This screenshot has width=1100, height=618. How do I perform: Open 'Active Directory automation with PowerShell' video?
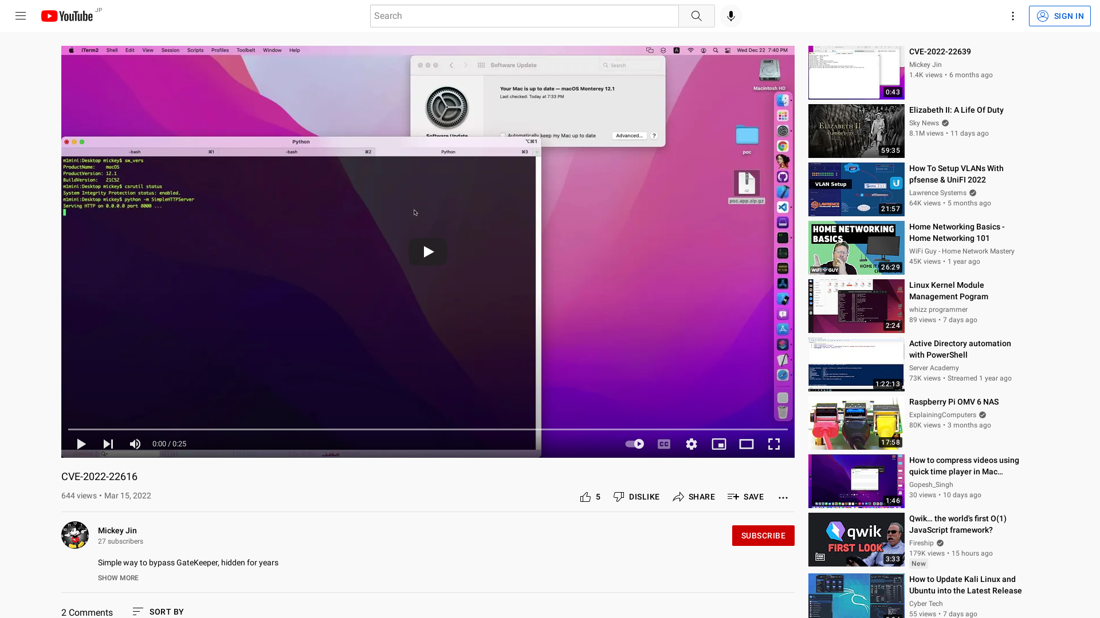960,349
